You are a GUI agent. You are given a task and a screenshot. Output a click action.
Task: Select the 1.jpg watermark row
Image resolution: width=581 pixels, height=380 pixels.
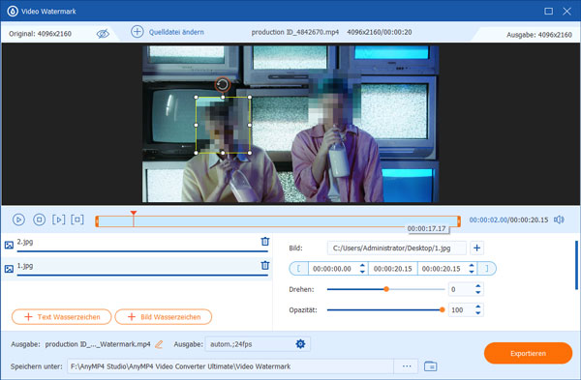[137, 268]
